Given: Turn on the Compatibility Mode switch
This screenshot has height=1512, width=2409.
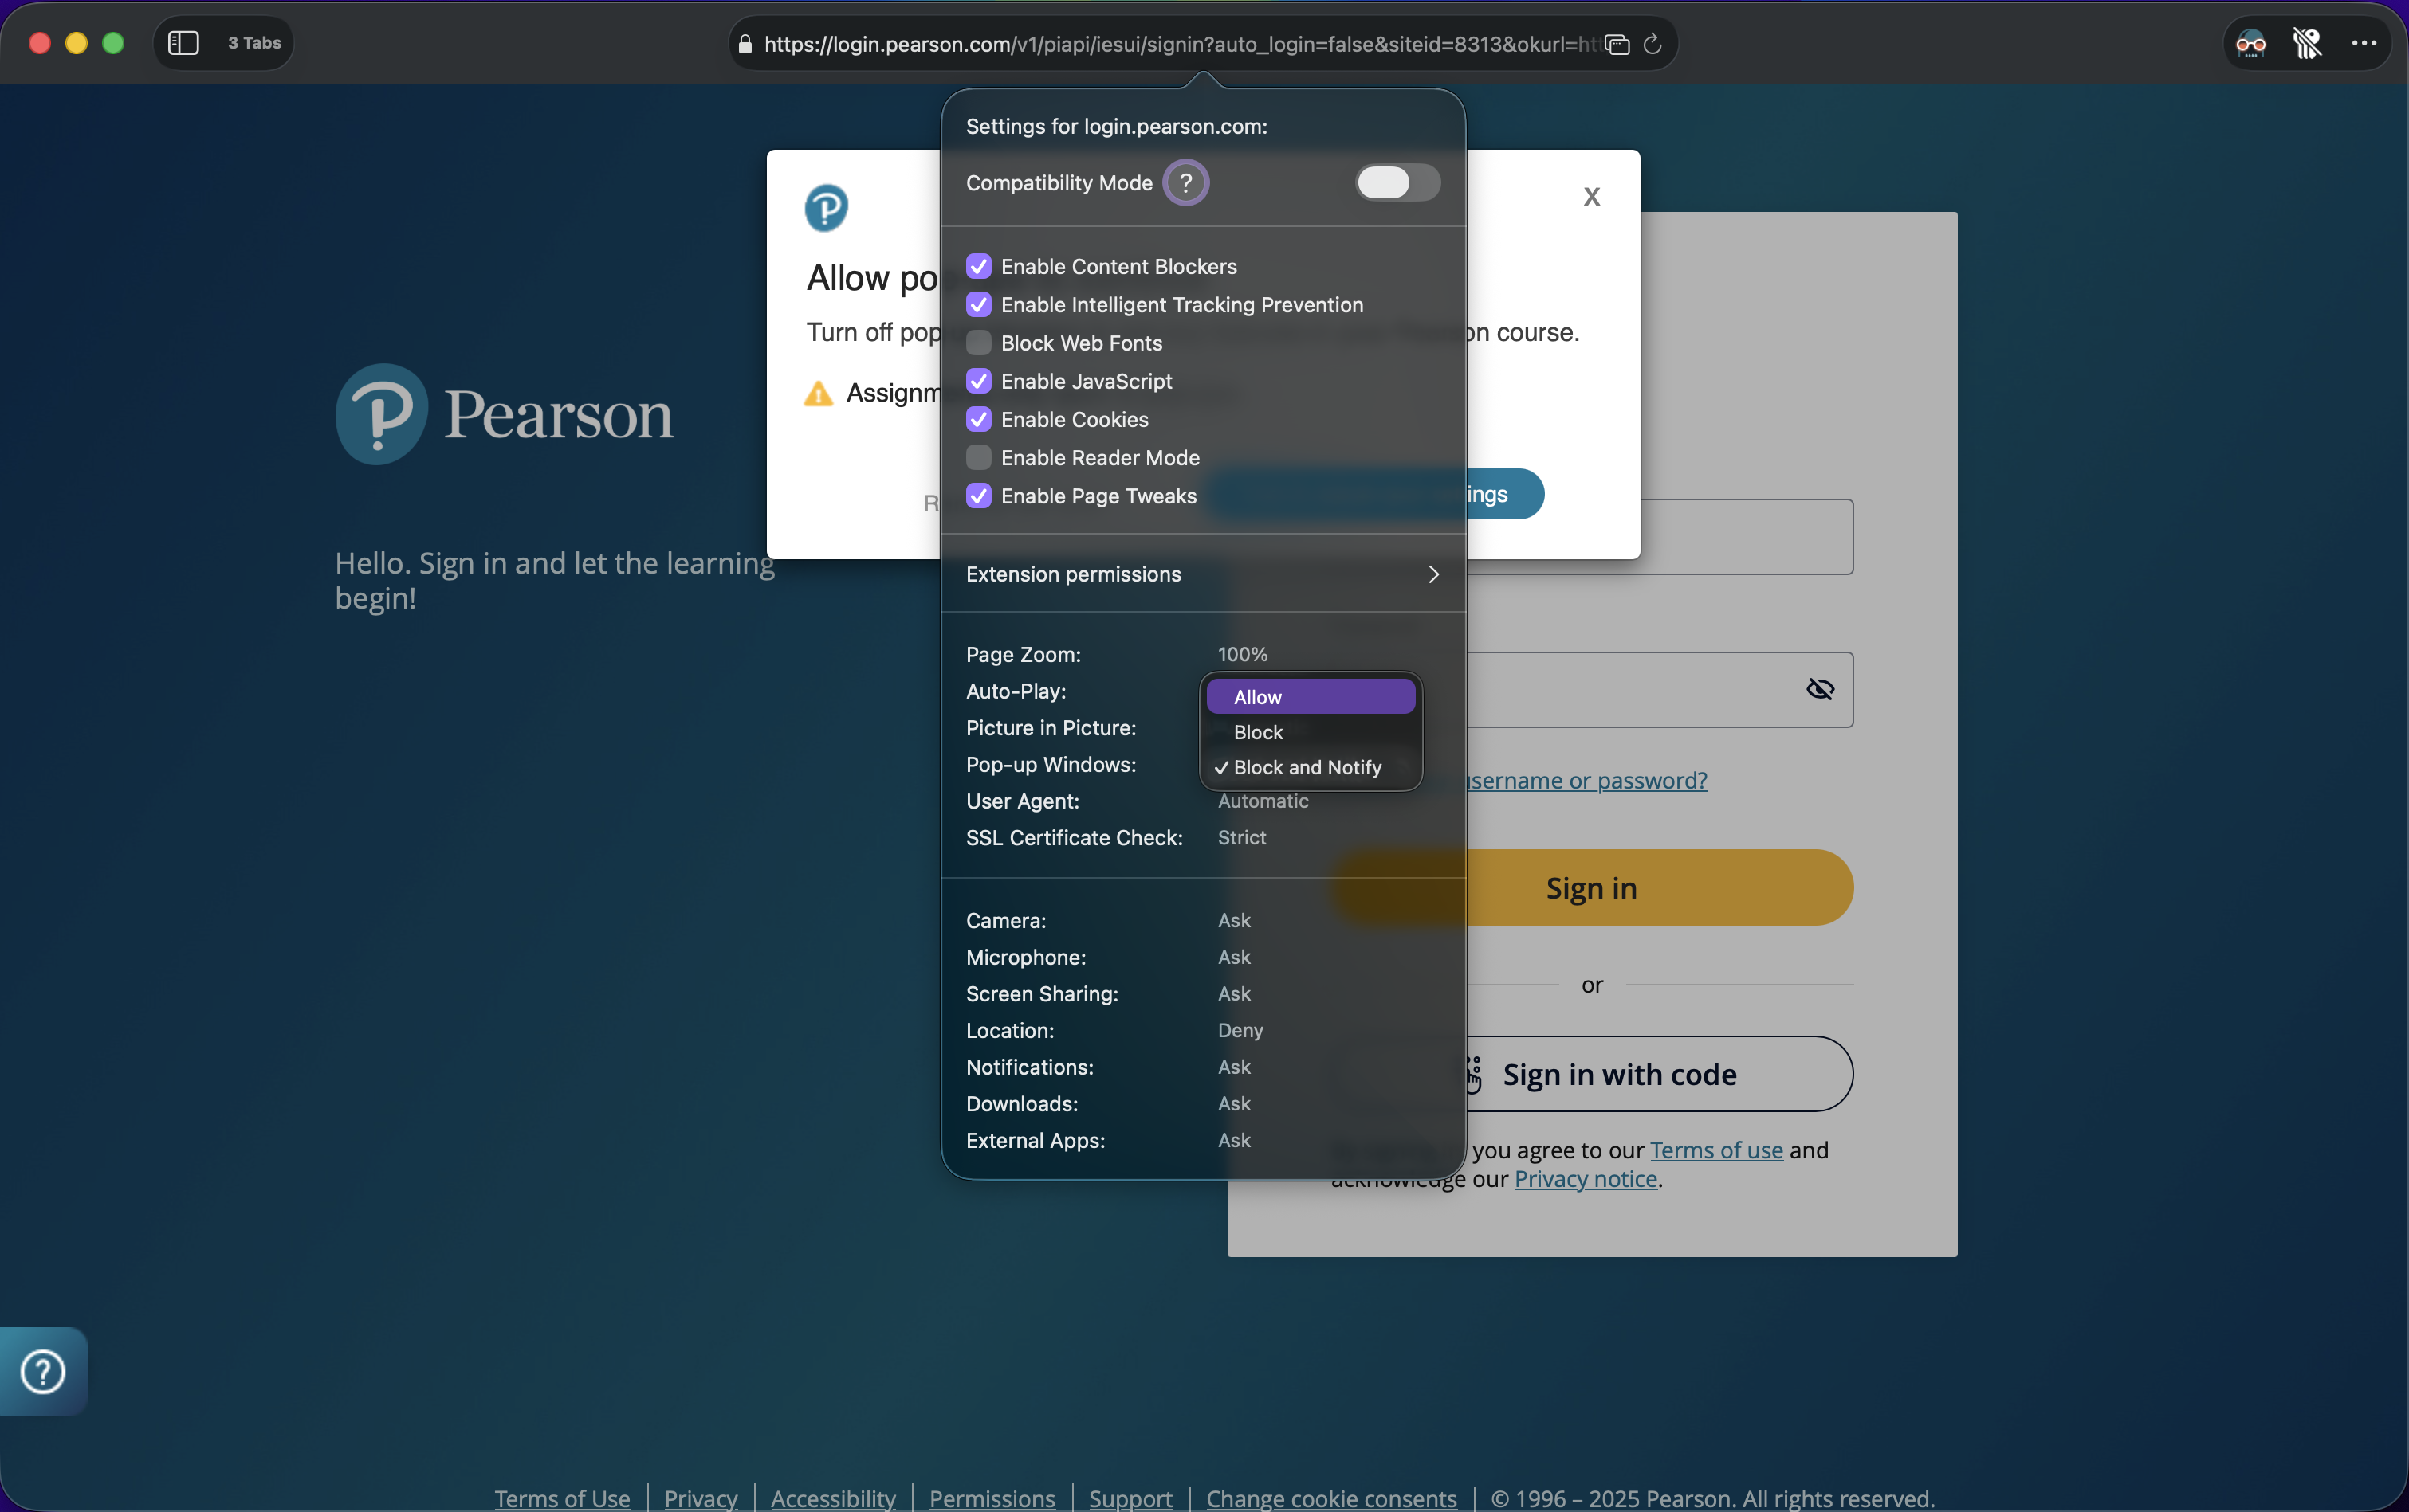Looking at the screenshot, I should 1397,183.
